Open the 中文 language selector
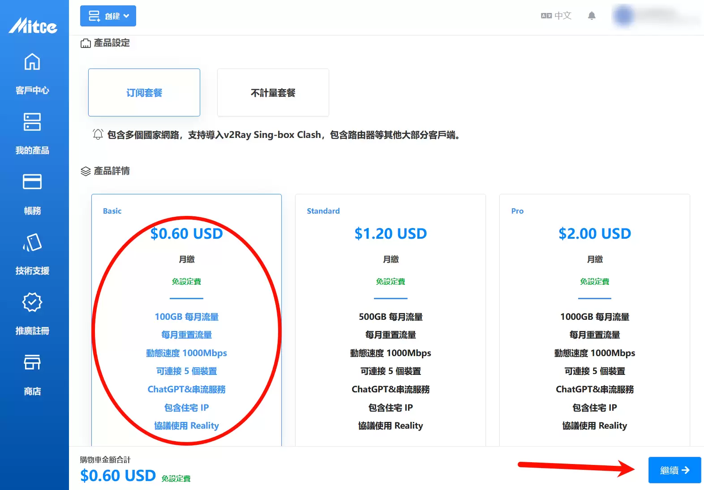Viewport: 704px width, 490px height. 556,16
